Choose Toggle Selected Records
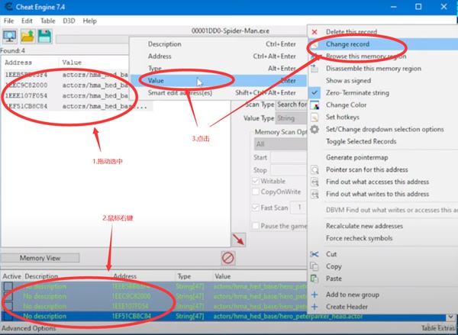 [x=383, y=142]
